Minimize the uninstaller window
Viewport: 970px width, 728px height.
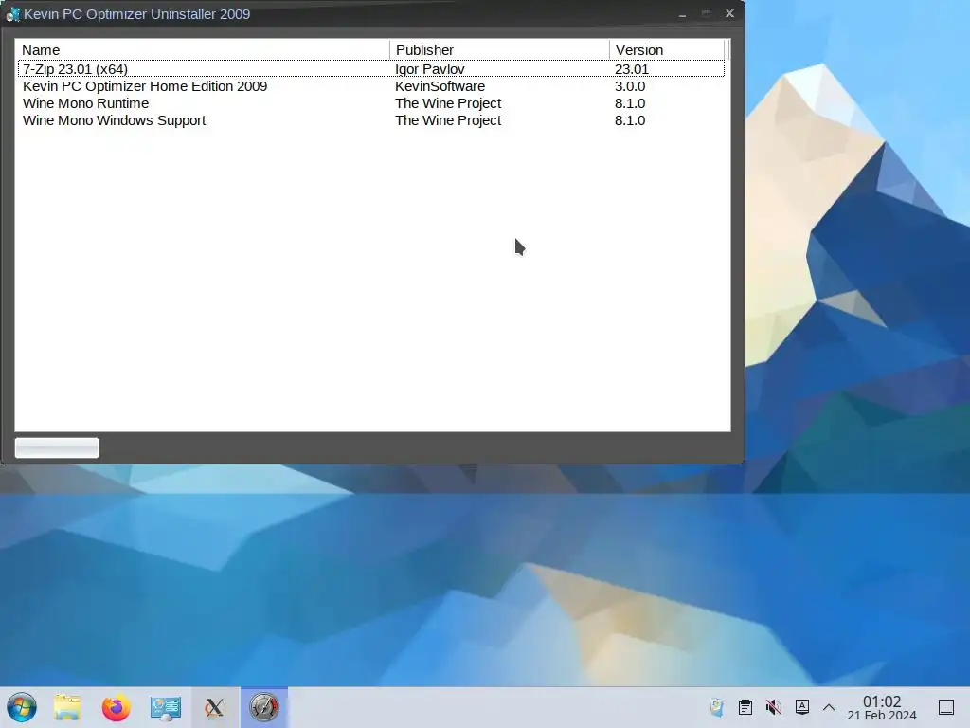(682, 13)
